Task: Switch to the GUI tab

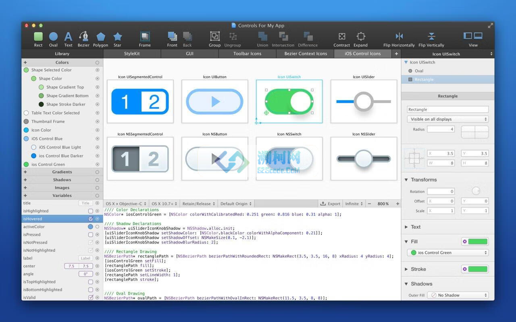Action: pyautogui.click(x=189, y=54)
